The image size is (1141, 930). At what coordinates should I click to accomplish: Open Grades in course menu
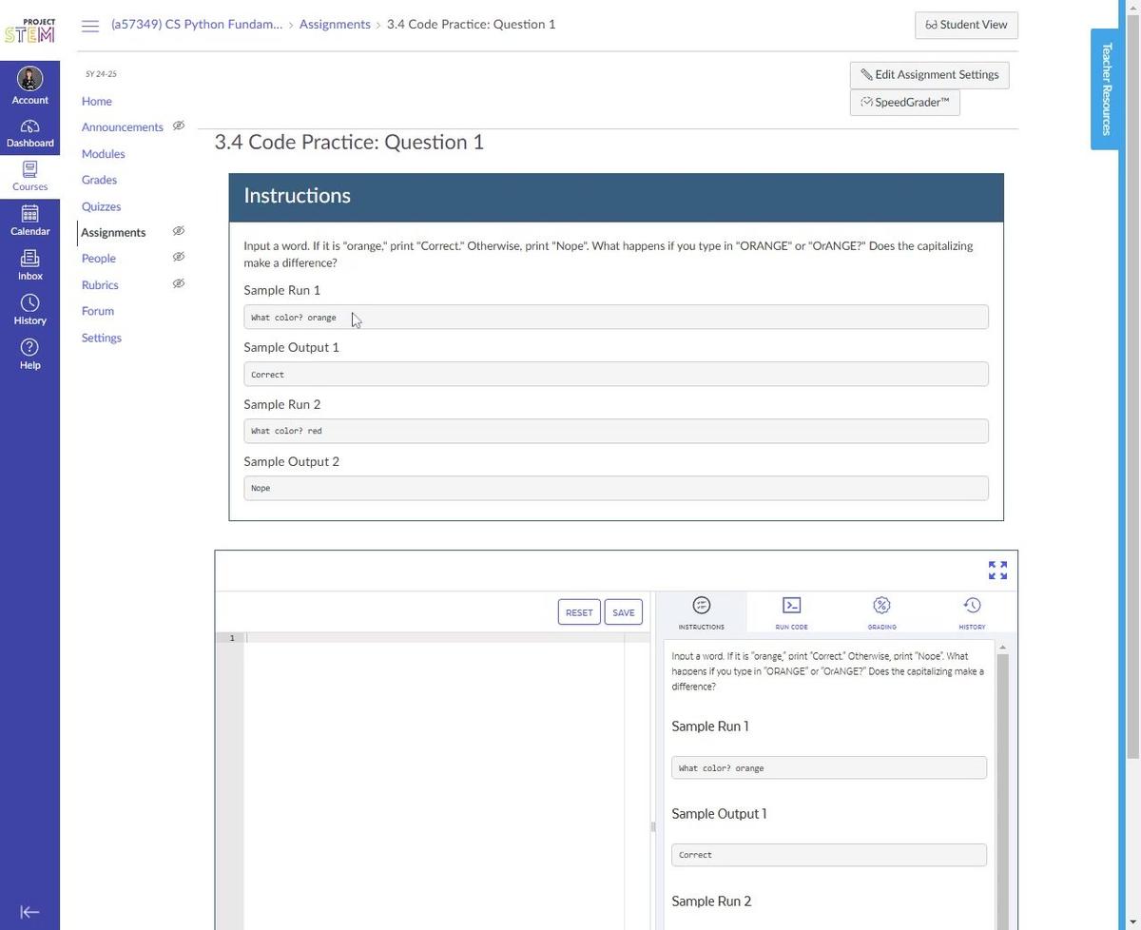coord(99,180)
